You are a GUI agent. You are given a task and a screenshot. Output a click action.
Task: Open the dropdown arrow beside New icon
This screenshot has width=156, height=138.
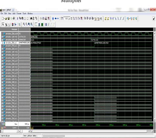point(4,19)
